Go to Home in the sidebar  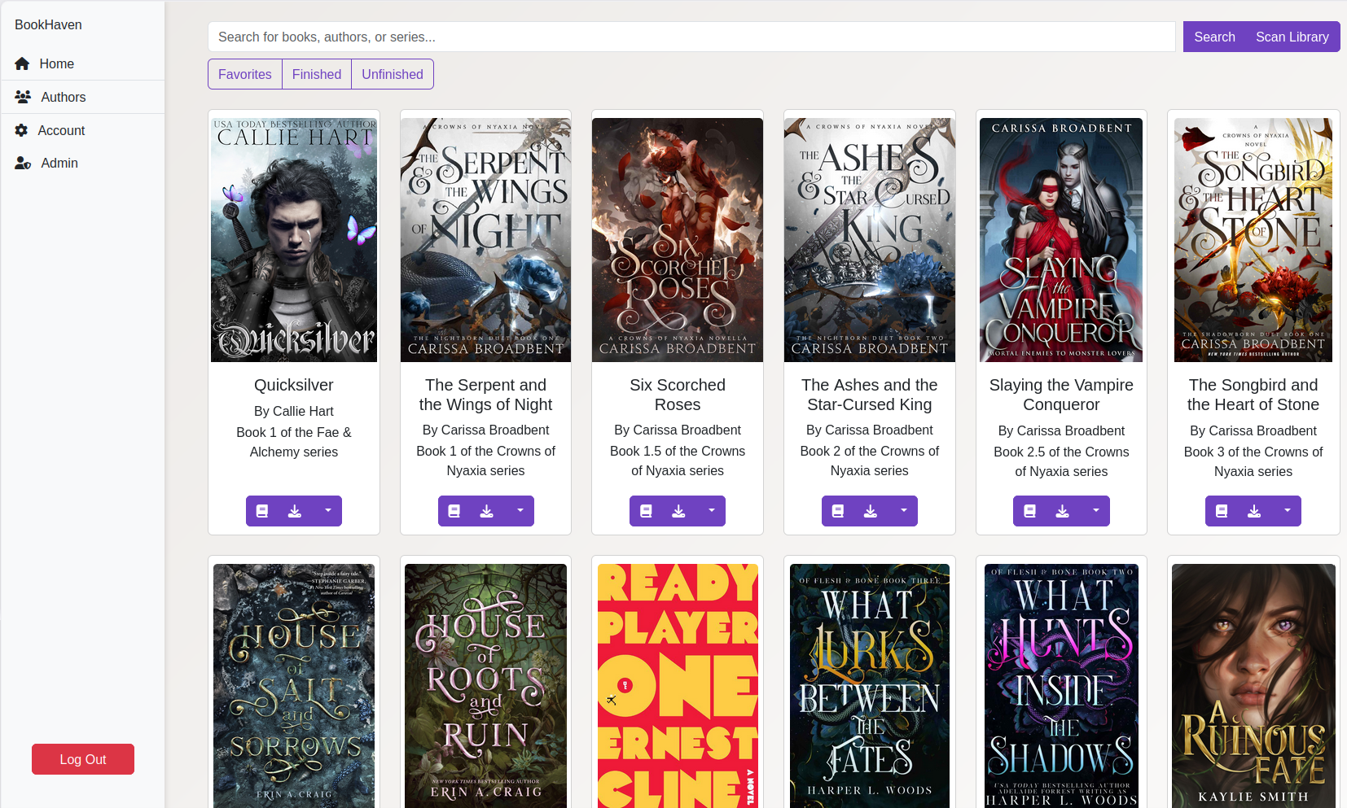click(x=83, y=63)
